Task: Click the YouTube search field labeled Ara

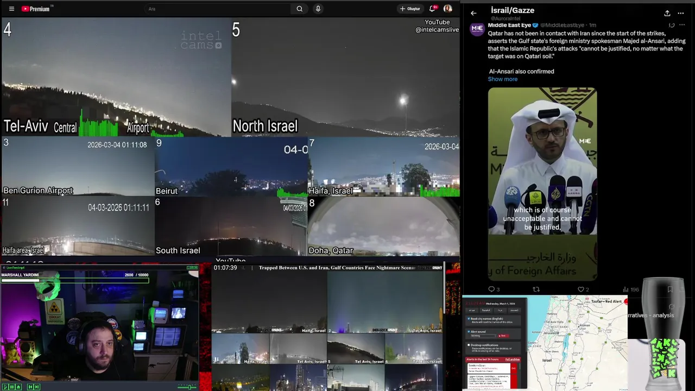Action: pyautogui.click(x=217, y=9)
